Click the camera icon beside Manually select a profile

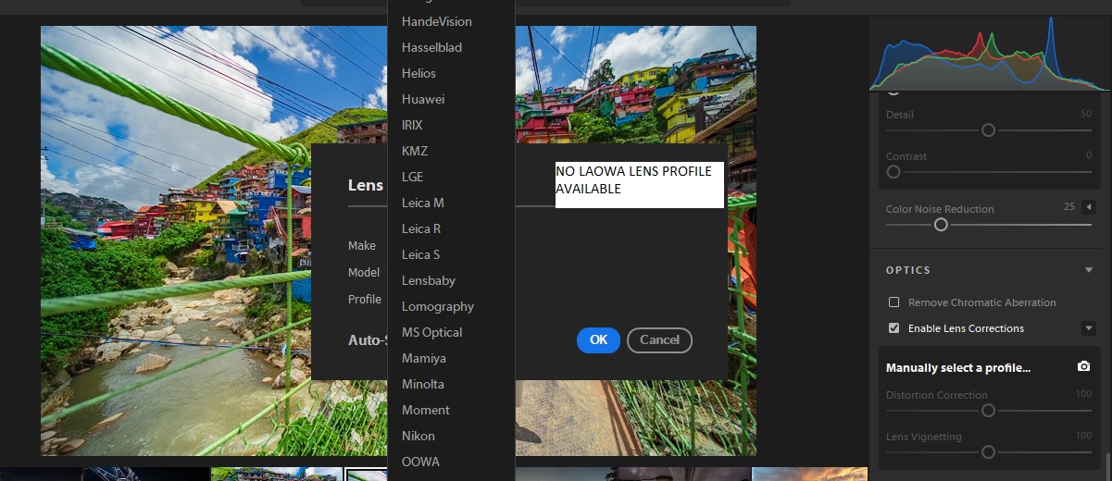(x=1083, y=367)
